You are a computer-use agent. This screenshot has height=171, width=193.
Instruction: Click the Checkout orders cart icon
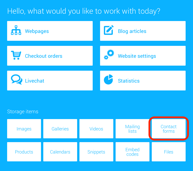point(16,55)
